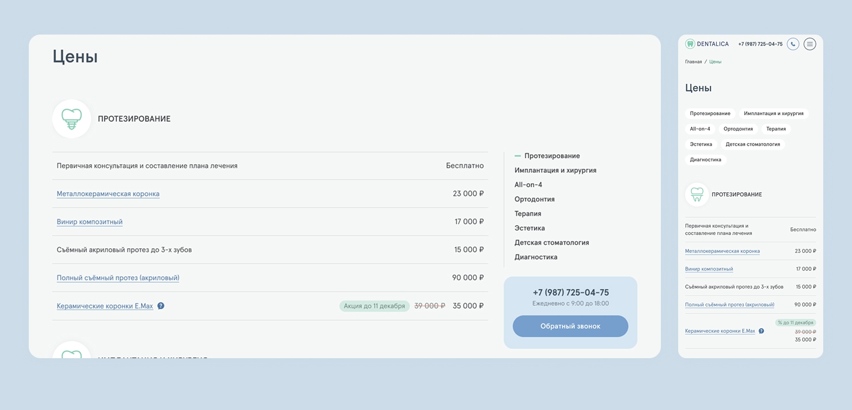
Task: Click the implant icon beside desktop ПРОТЕЗИРОВАНИЕ heading
Action: 72,119
